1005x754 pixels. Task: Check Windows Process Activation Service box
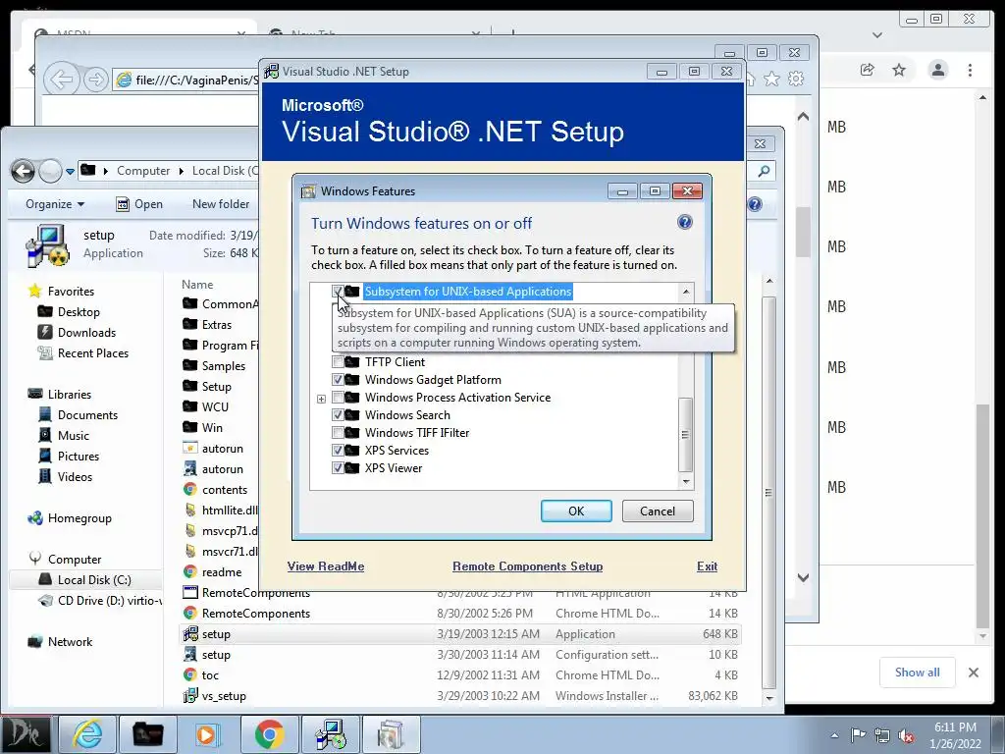coord(338,398)
